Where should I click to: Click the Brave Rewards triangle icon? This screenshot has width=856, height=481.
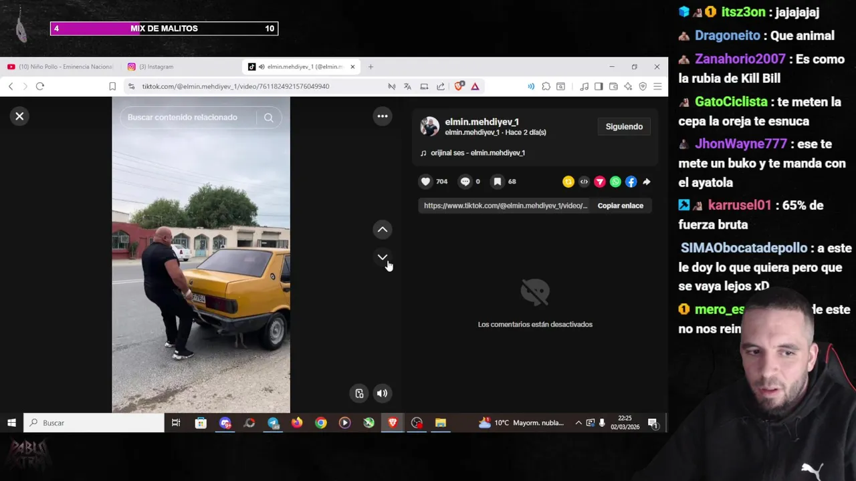pyautogui.click(x=475, y=86)
